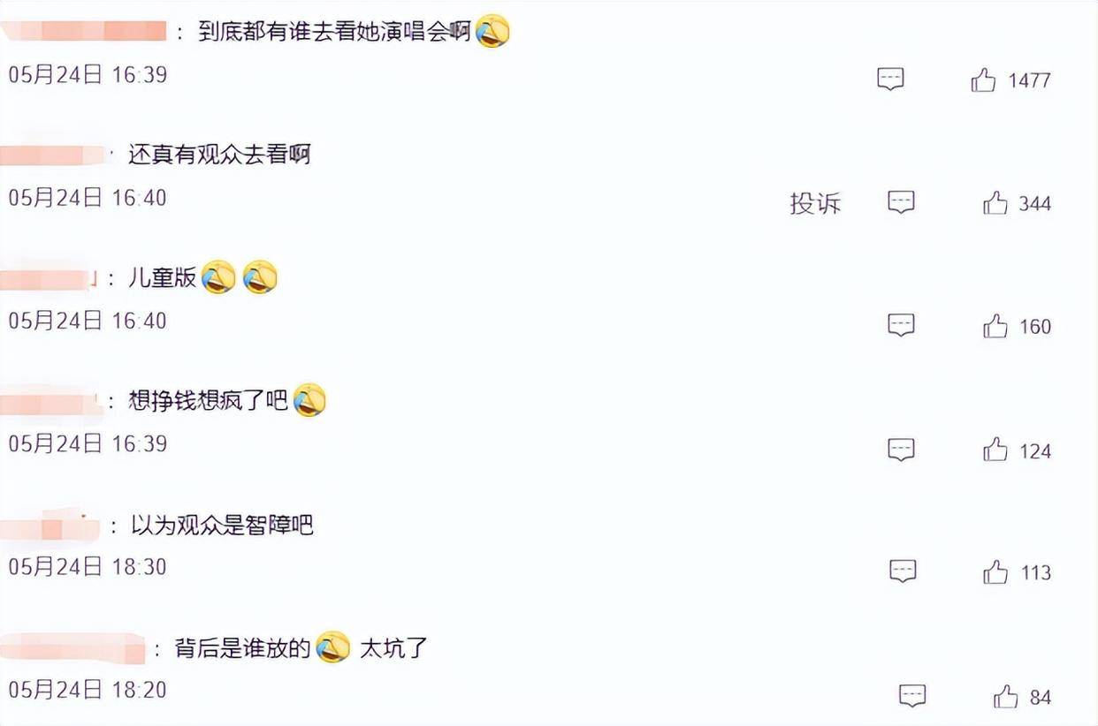Like the comment 还真有观众去看啊
Viewport: 1098px width, 726px height.
point(995,203)
